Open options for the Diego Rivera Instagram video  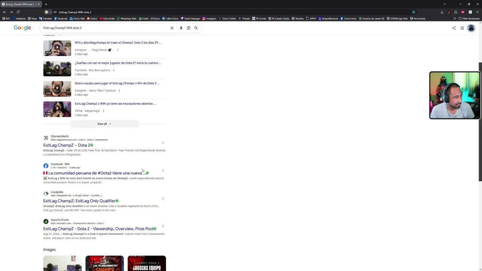point(117,50)
